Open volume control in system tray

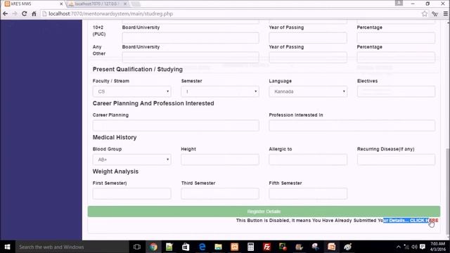tap(414, 247)
